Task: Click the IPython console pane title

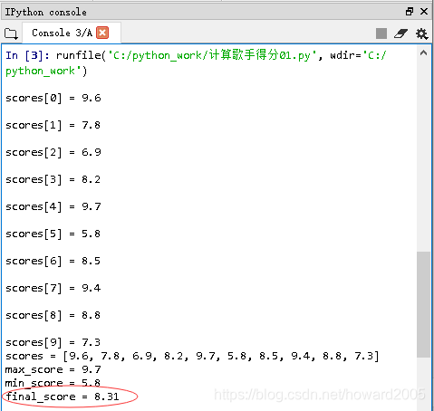Action: coord(45,12)
